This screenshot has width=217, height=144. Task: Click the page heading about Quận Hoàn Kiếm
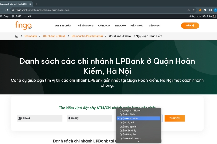tap(107, 66)
